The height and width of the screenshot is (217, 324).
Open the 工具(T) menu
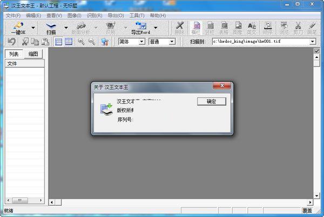tap(137, 16)
